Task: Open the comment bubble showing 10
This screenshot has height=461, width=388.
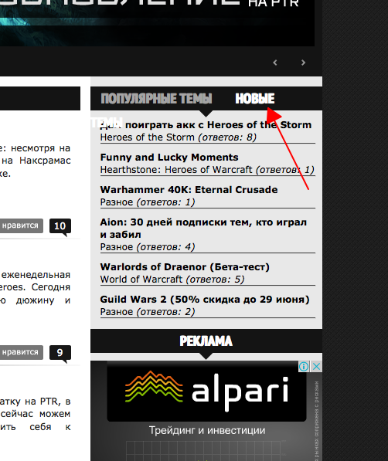Action: click(60, 226)
